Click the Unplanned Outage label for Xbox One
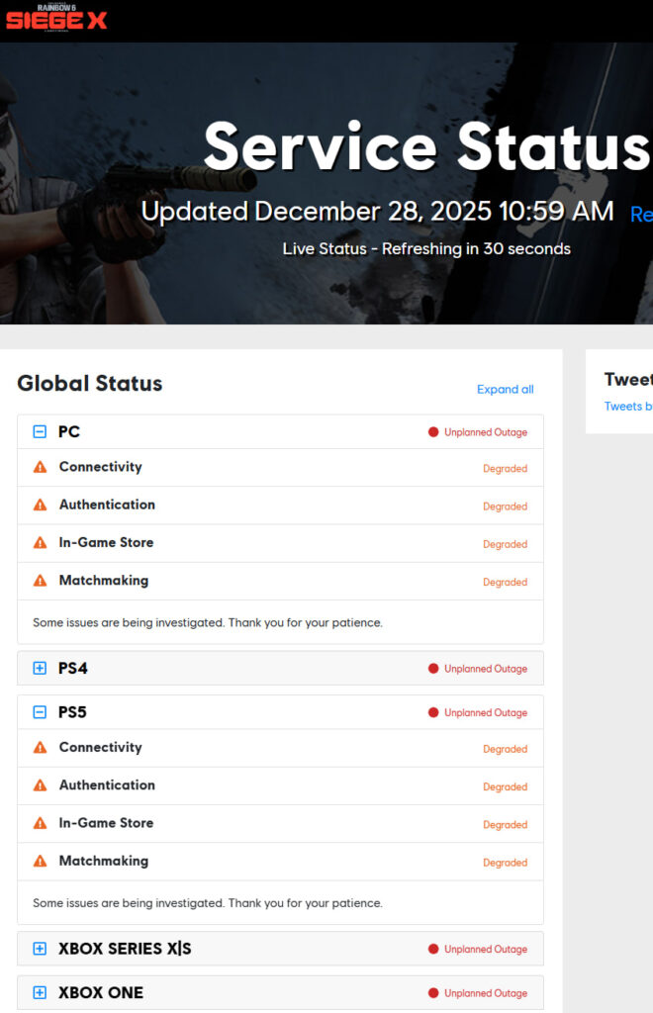 (485, 993)
